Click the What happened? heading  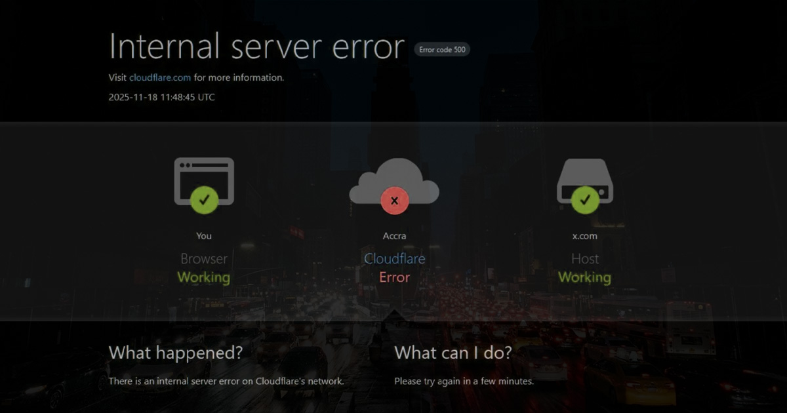point(175,353)
